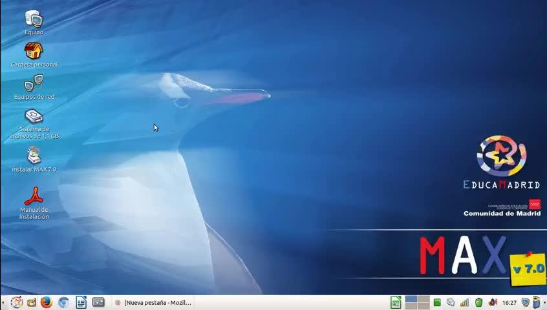Switch to the top-right workspace
Viewport: 547px width, 310px height.
click(x=424, y=299)
